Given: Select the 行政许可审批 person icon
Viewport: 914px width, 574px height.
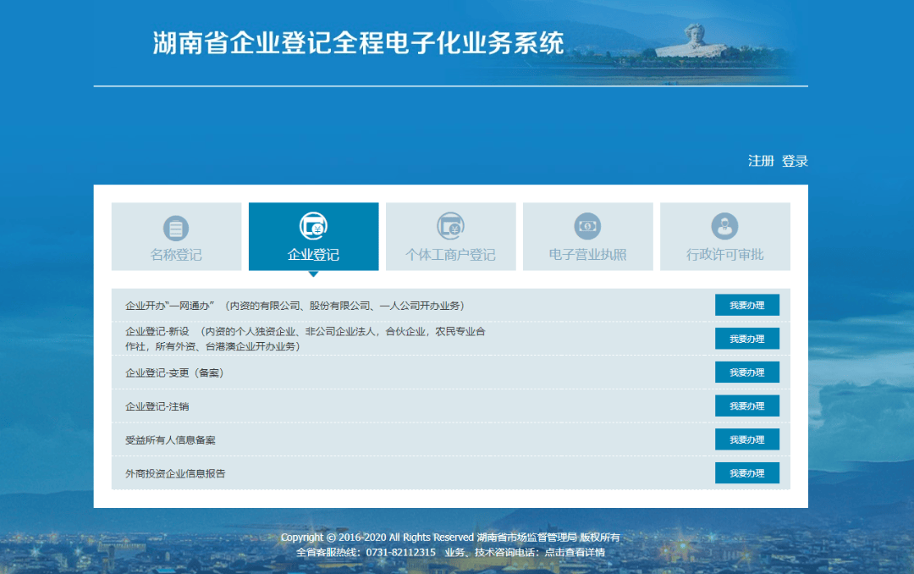Looking at the screenshot, I should coord(724,225).
